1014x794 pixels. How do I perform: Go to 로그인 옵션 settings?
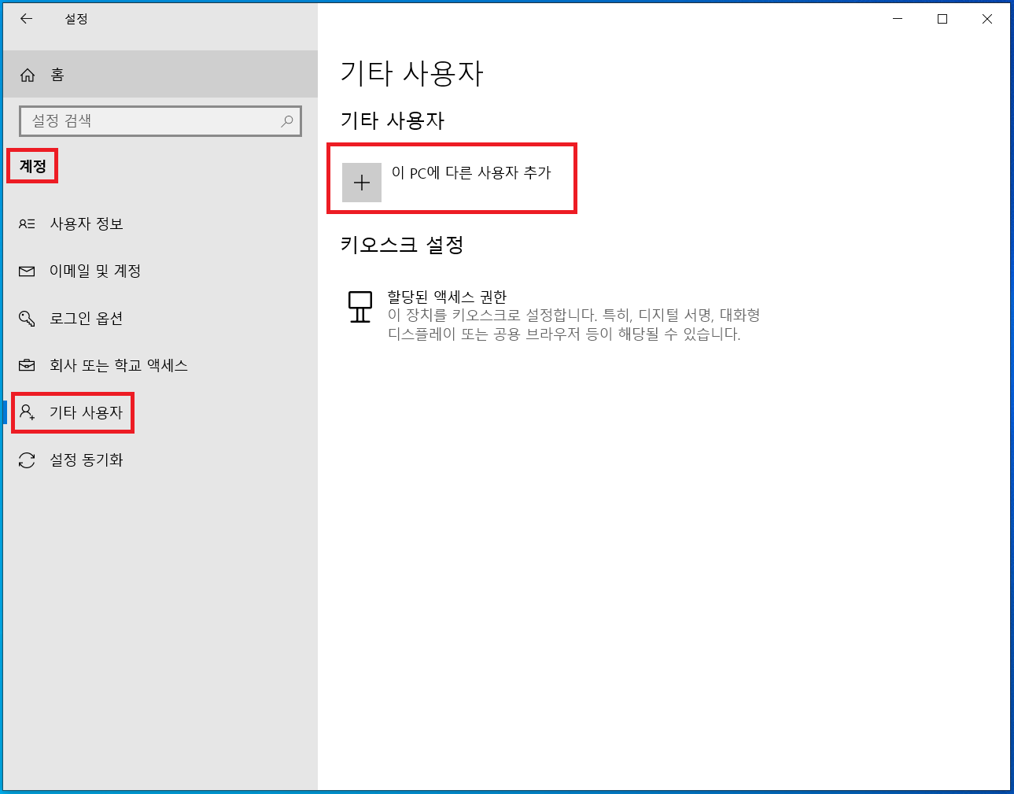point(160,319)
